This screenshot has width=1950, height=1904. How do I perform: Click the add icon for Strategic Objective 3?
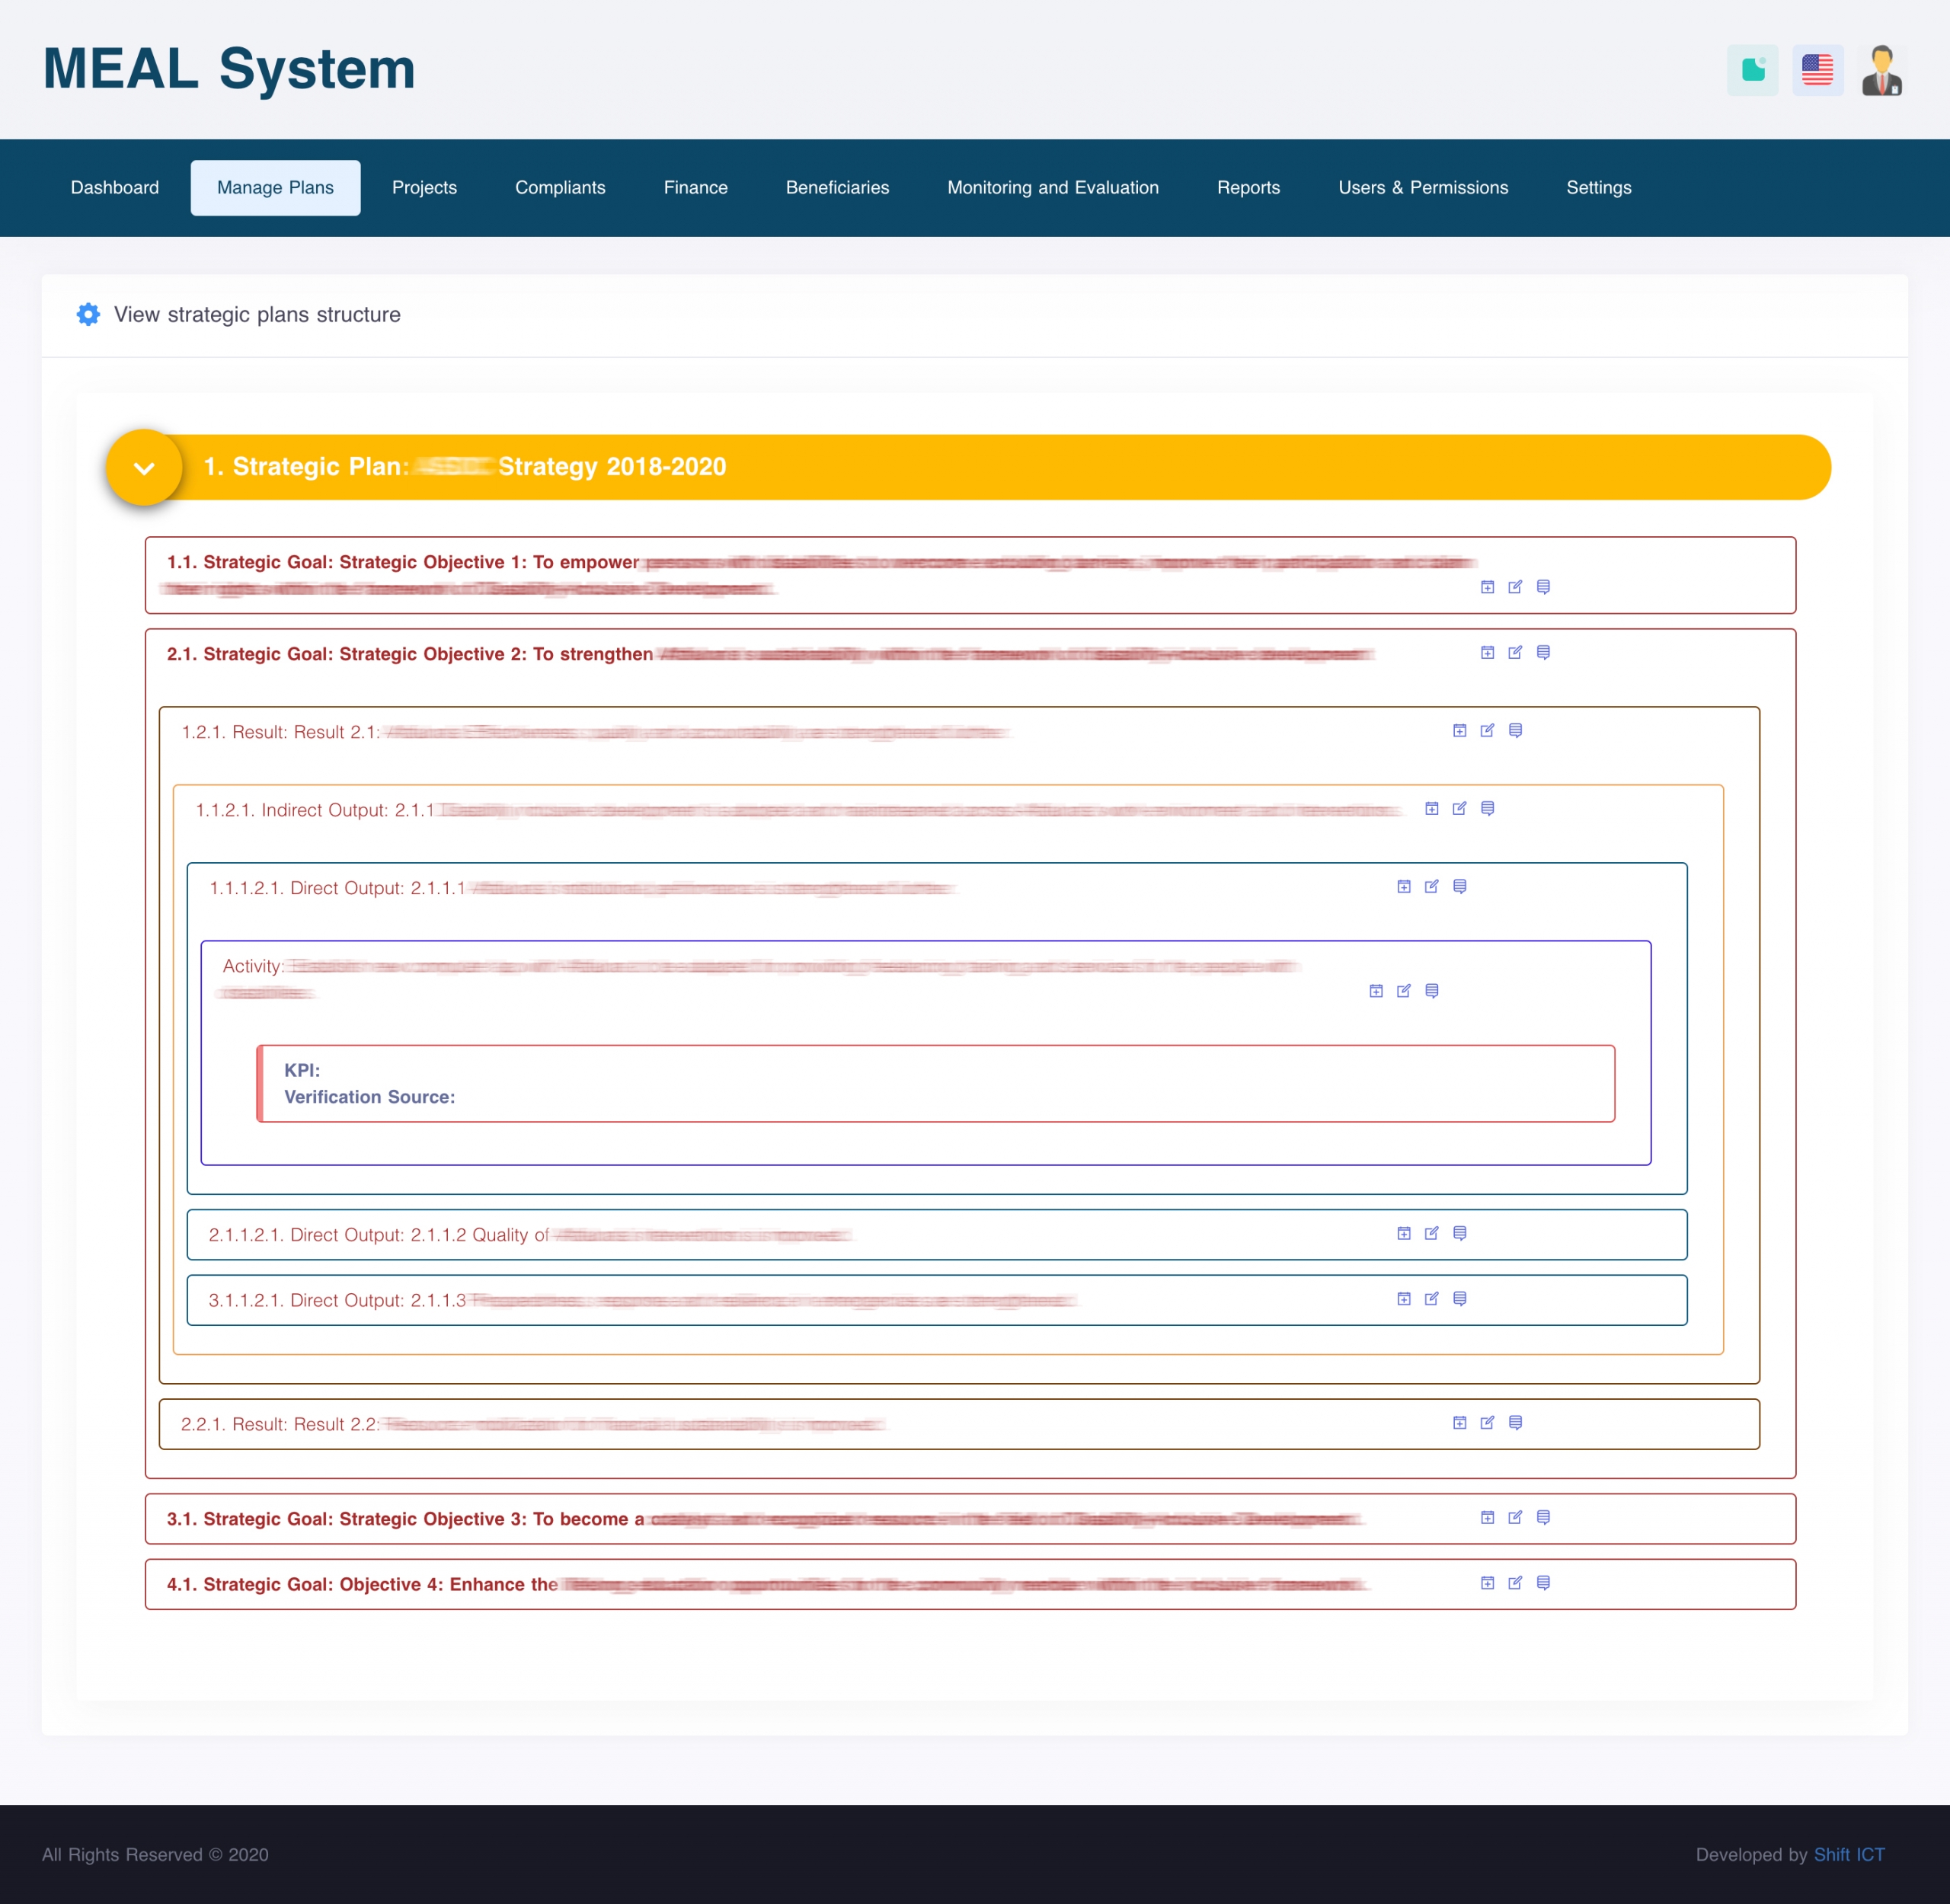[1487, 1517]
